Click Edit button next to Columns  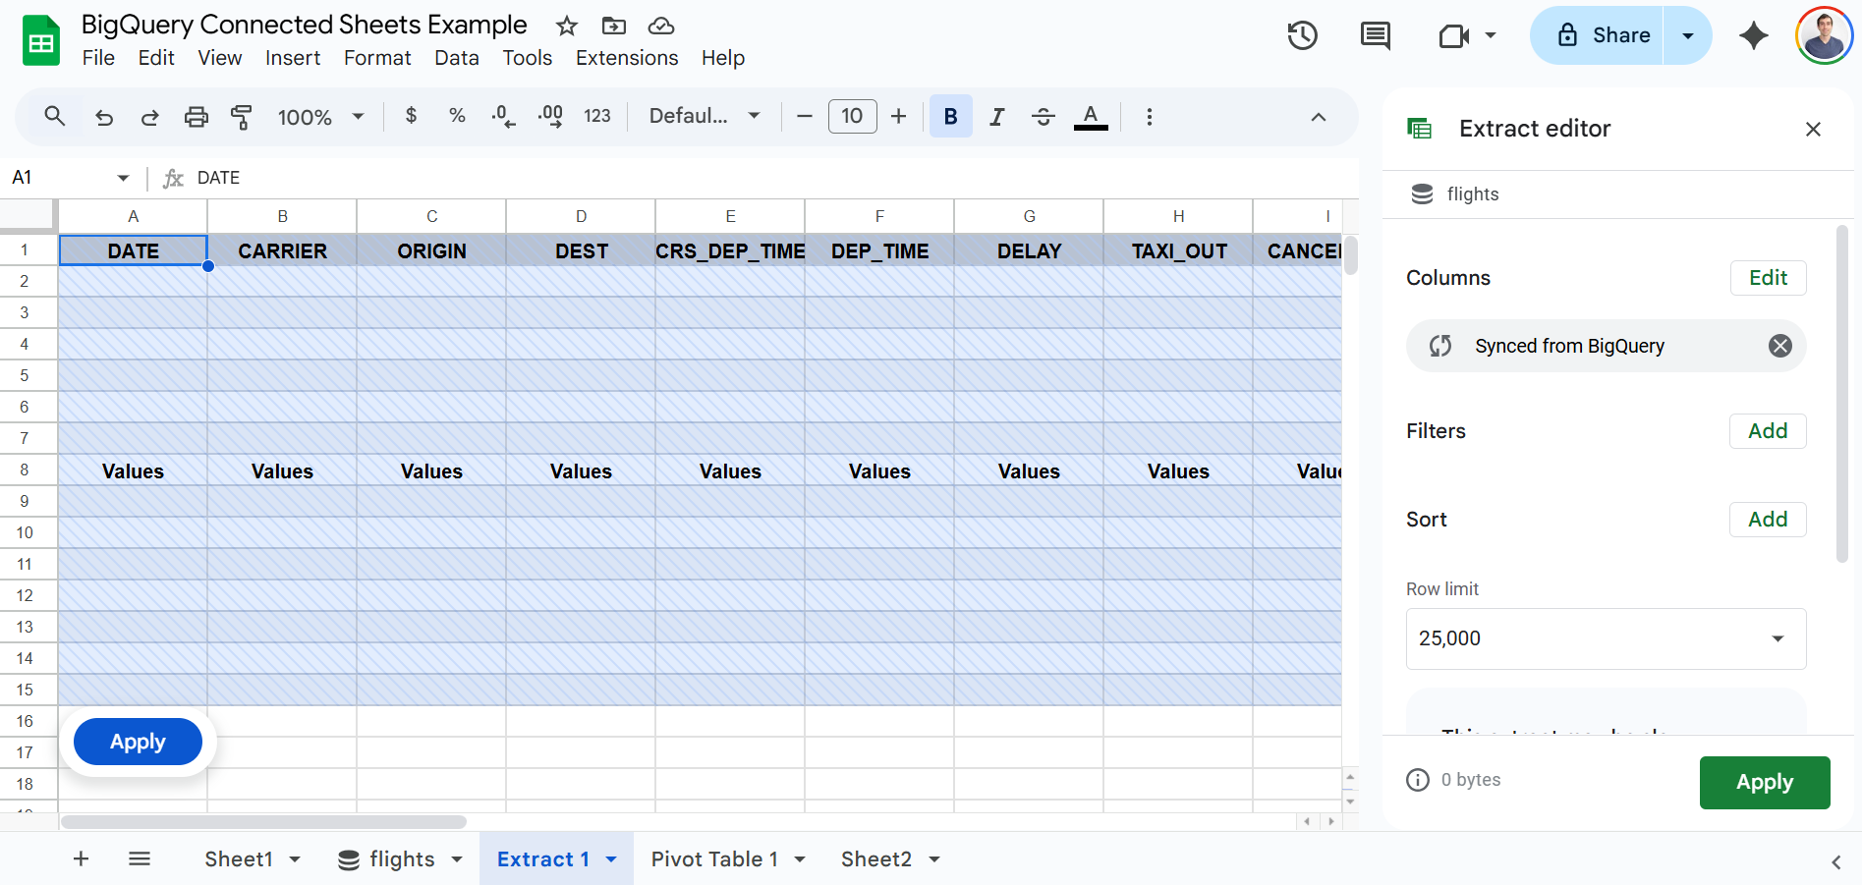click(1768, 278)
